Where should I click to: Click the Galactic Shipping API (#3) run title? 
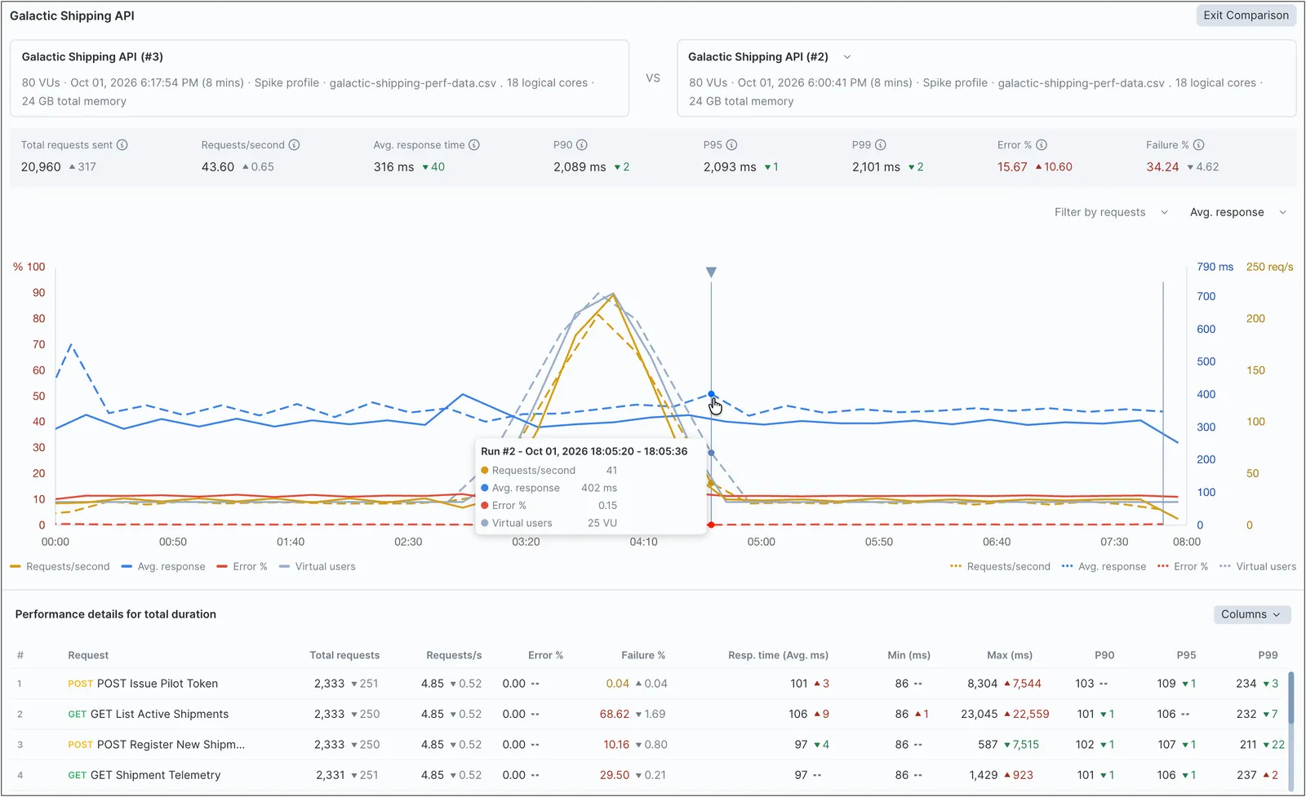[x=92, y=57]
